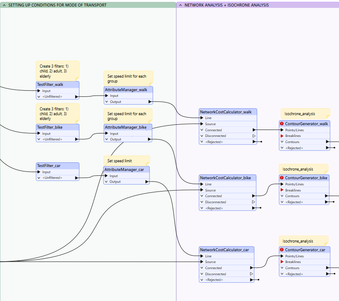The image size is (339, 301).
Task: Click the Rejected output port arrow on NetworkCostCalculator_walk
Action: 254,142
